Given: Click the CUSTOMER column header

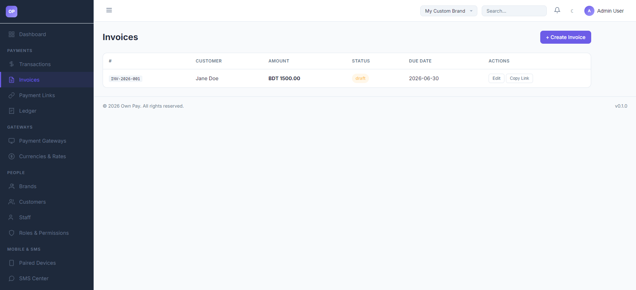Looking at the screenshot, I should 209,61.
